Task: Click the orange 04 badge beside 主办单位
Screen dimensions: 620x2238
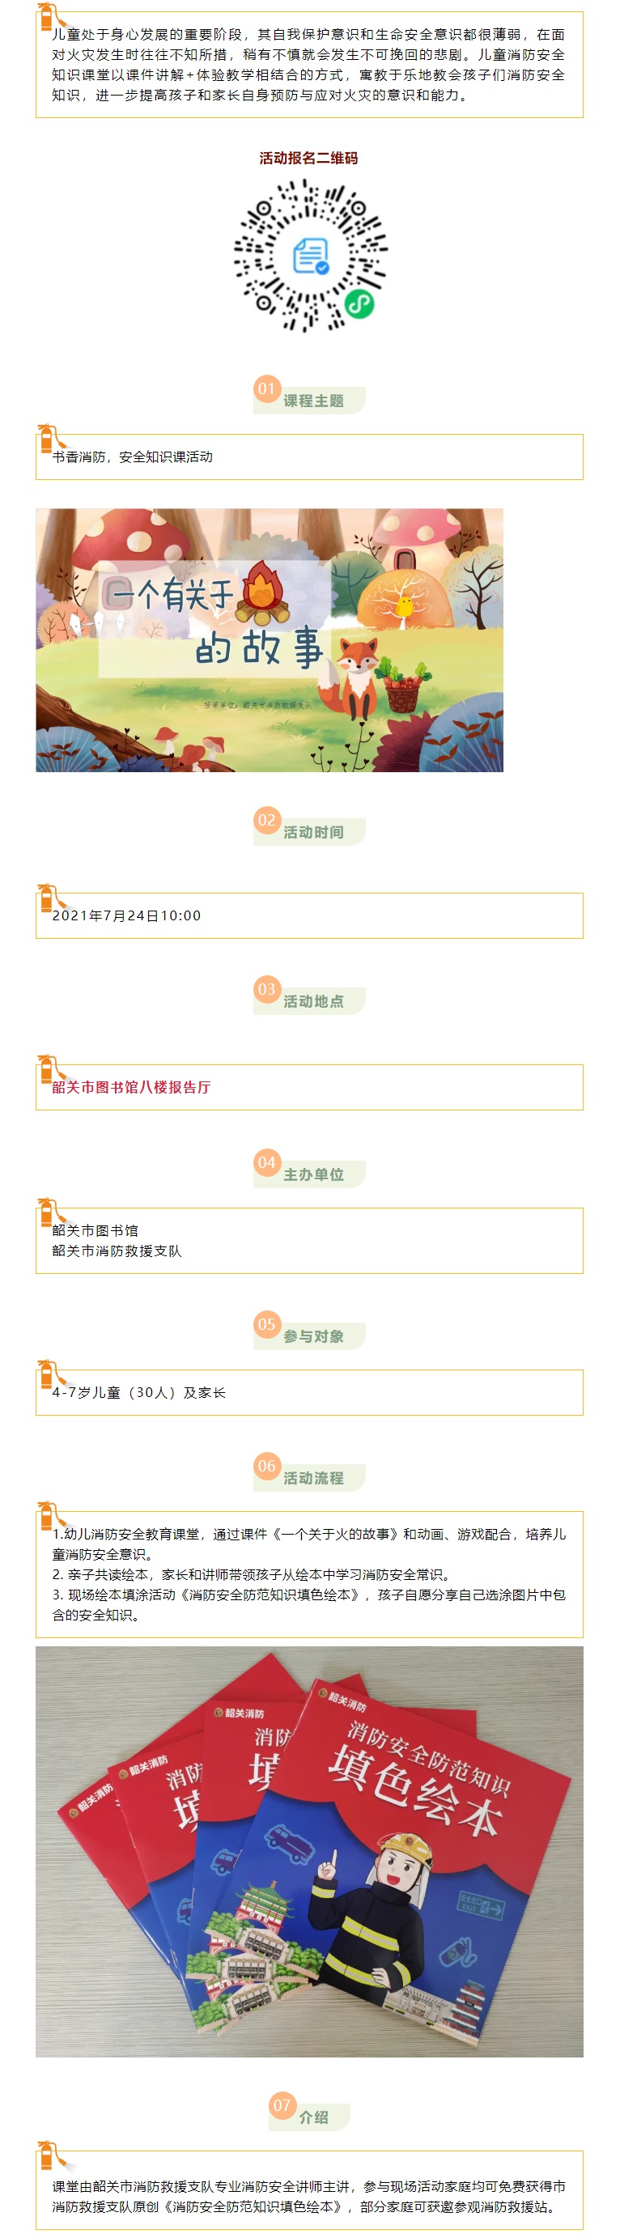Action: pos(266,1161)
